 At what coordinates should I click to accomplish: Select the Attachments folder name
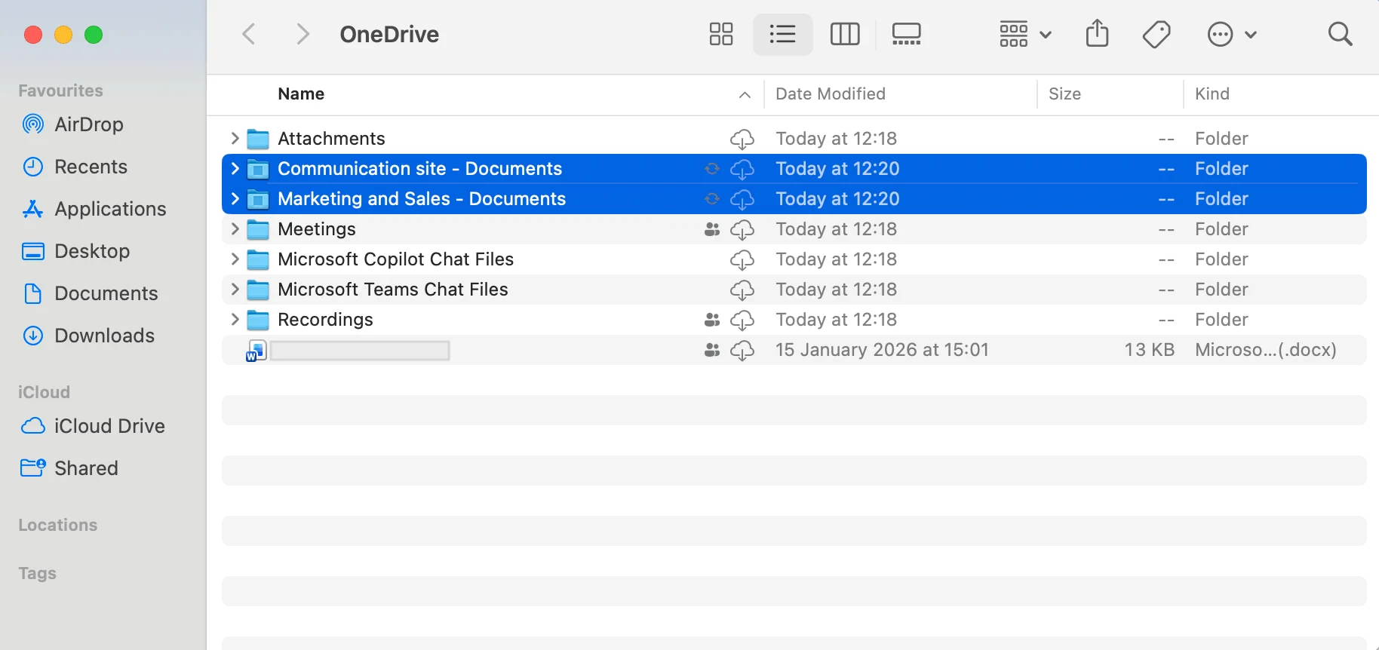click(331, 139)
